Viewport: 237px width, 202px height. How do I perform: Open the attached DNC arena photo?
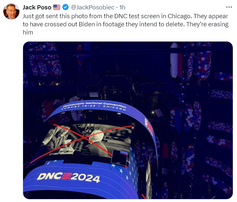128,120
